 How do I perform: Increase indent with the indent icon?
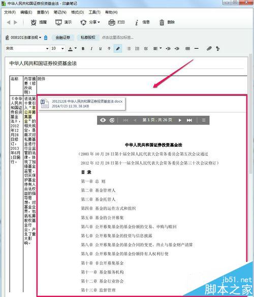(x=177, y=49)
